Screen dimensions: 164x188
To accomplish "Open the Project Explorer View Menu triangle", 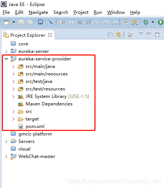I will point(141,33).
